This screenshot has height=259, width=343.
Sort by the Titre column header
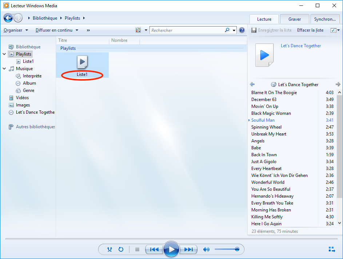(x=83, y=40)
